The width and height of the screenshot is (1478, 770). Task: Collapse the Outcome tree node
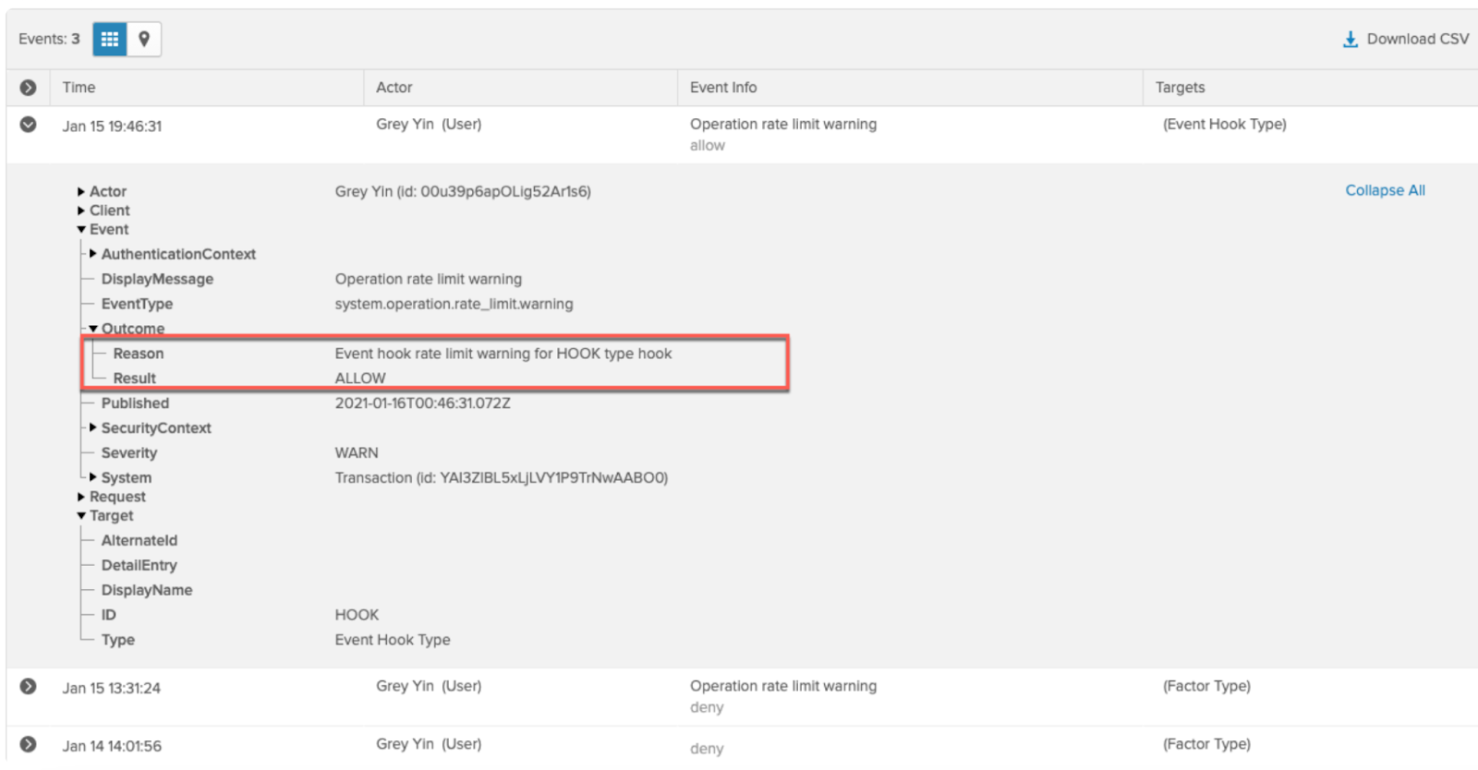click(93, 329)
